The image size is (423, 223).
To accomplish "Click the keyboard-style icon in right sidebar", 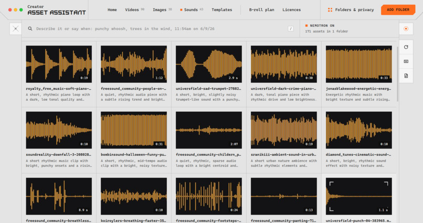I will [406, 61].
